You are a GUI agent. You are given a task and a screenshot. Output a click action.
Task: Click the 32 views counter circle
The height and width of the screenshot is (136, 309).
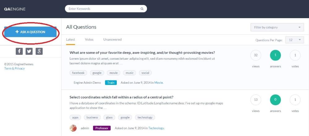coord(256,55)
